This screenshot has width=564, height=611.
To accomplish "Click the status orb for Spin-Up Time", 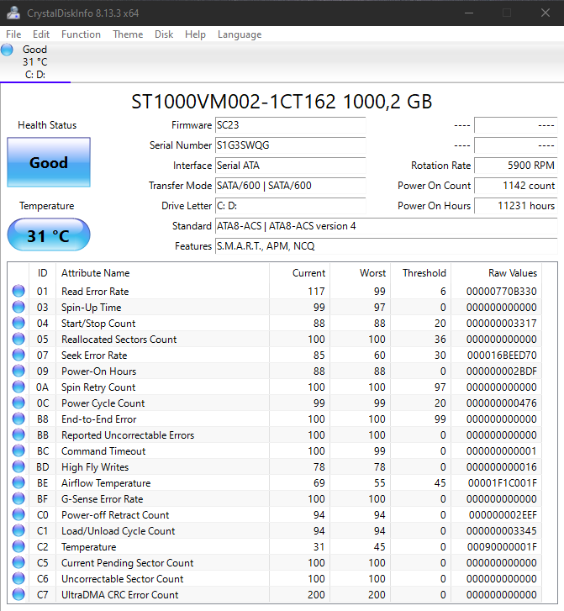I will click(x=18, y=307).
